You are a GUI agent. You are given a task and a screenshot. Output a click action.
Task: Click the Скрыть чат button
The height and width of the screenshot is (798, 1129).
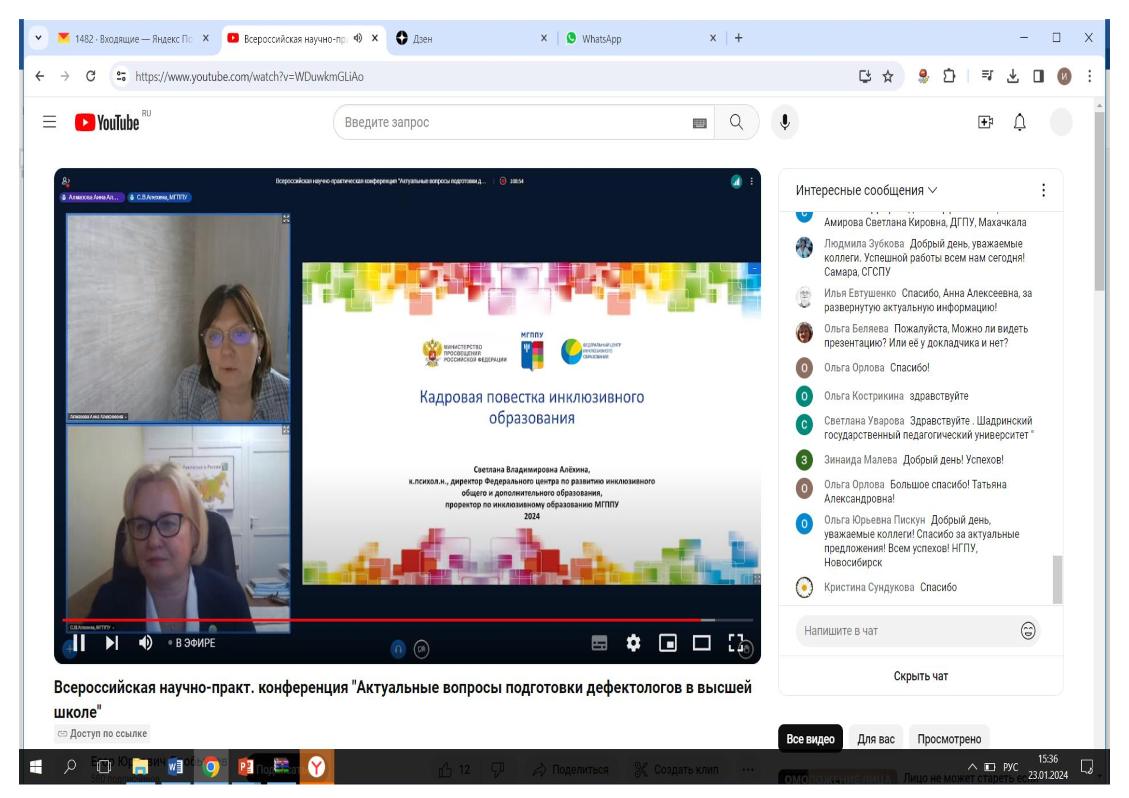tap(920, 676)
